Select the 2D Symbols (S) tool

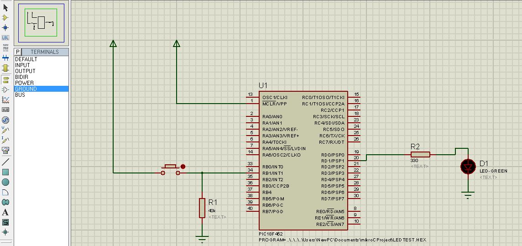coord(5,222)
